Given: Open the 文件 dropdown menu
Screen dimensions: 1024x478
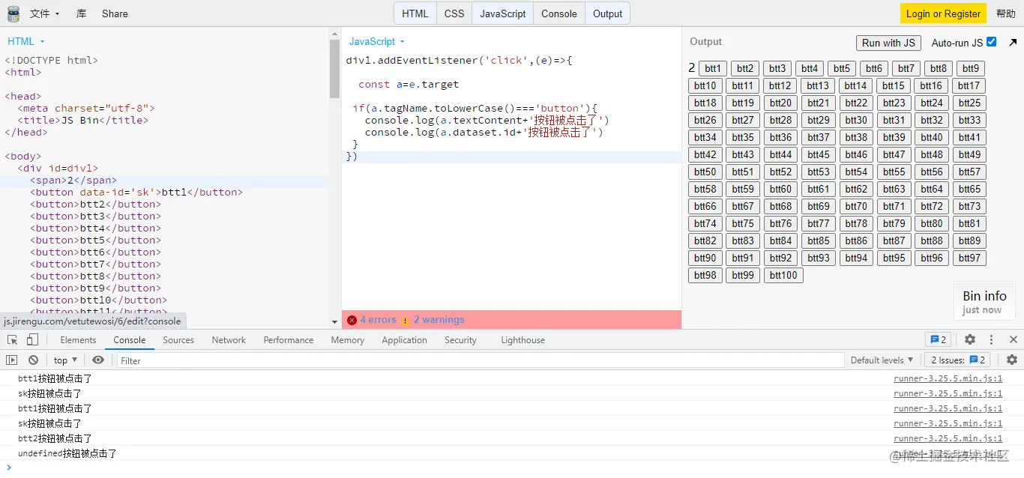Looking at the screenshot, I should coord(44,13).
